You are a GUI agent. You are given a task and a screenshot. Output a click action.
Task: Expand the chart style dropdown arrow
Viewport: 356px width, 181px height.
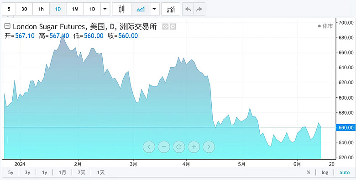click(x=154, y=9)
